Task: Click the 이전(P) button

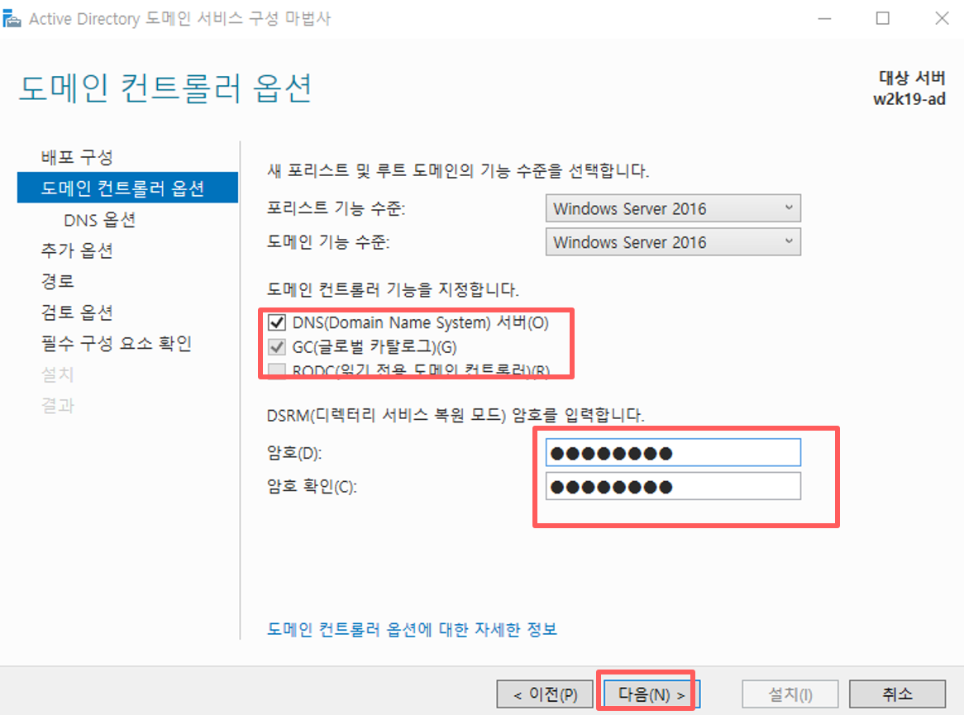Action: [x=545, y=694]
